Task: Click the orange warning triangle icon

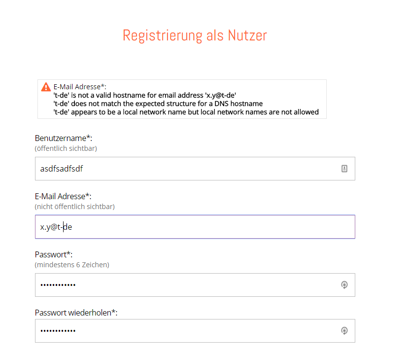Action: coord(46,87)
